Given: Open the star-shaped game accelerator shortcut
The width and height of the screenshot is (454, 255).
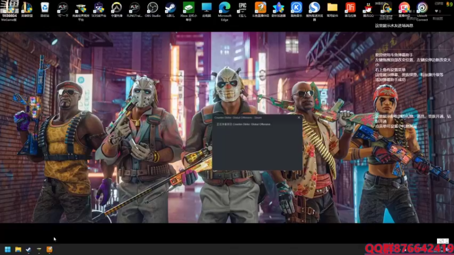Looking at the screenshot, I should pos(278,10).
